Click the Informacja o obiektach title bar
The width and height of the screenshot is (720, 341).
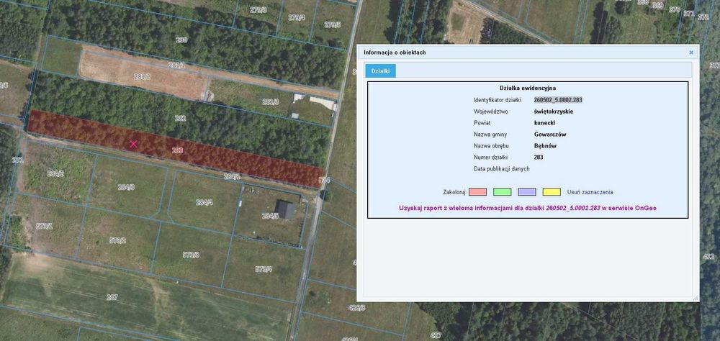(x=528, y=53)
